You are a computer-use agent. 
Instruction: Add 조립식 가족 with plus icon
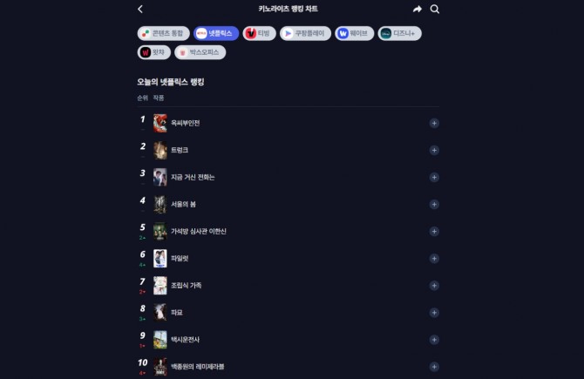[434, 286]
